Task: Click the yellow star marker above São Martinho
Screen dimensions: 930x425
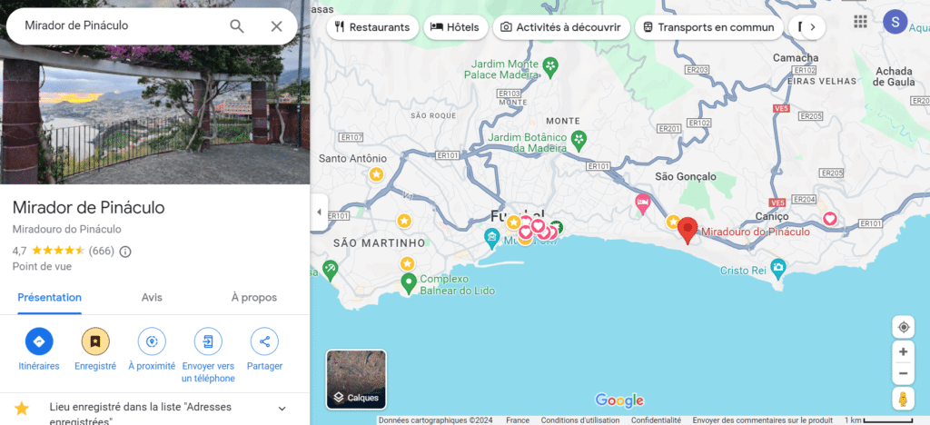Action: pos(404,221)
